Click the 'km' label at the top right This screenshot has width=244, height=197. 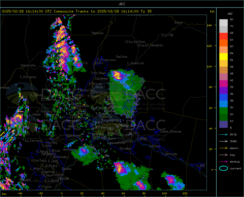(x=212, y=11)
